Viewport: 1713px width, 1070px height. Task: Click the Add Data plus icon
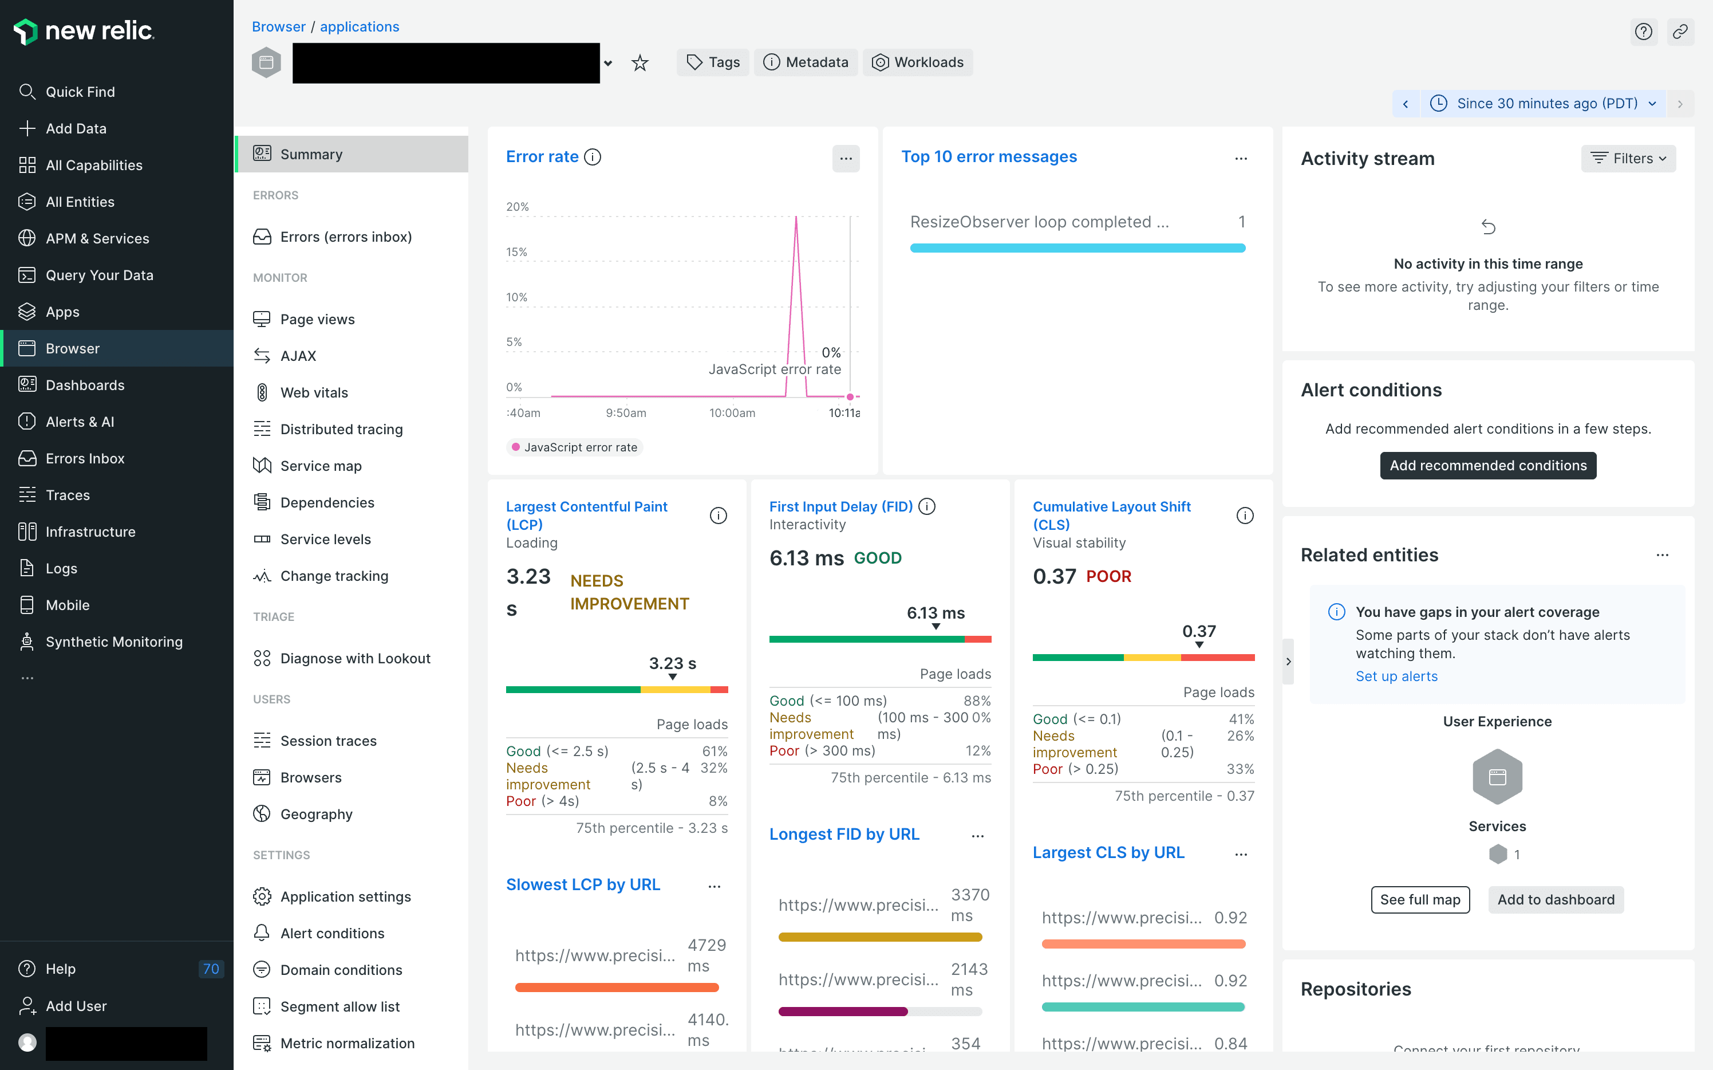click(27, 128)
